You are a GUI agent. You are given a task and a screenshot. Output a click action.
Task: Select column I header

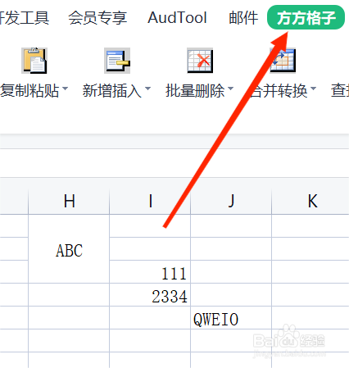click(150, 201)
